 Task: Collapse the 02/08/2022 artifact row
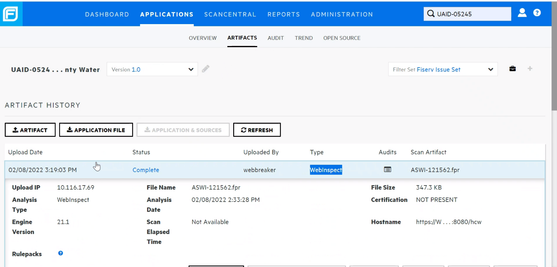click(x=43, y=170)
